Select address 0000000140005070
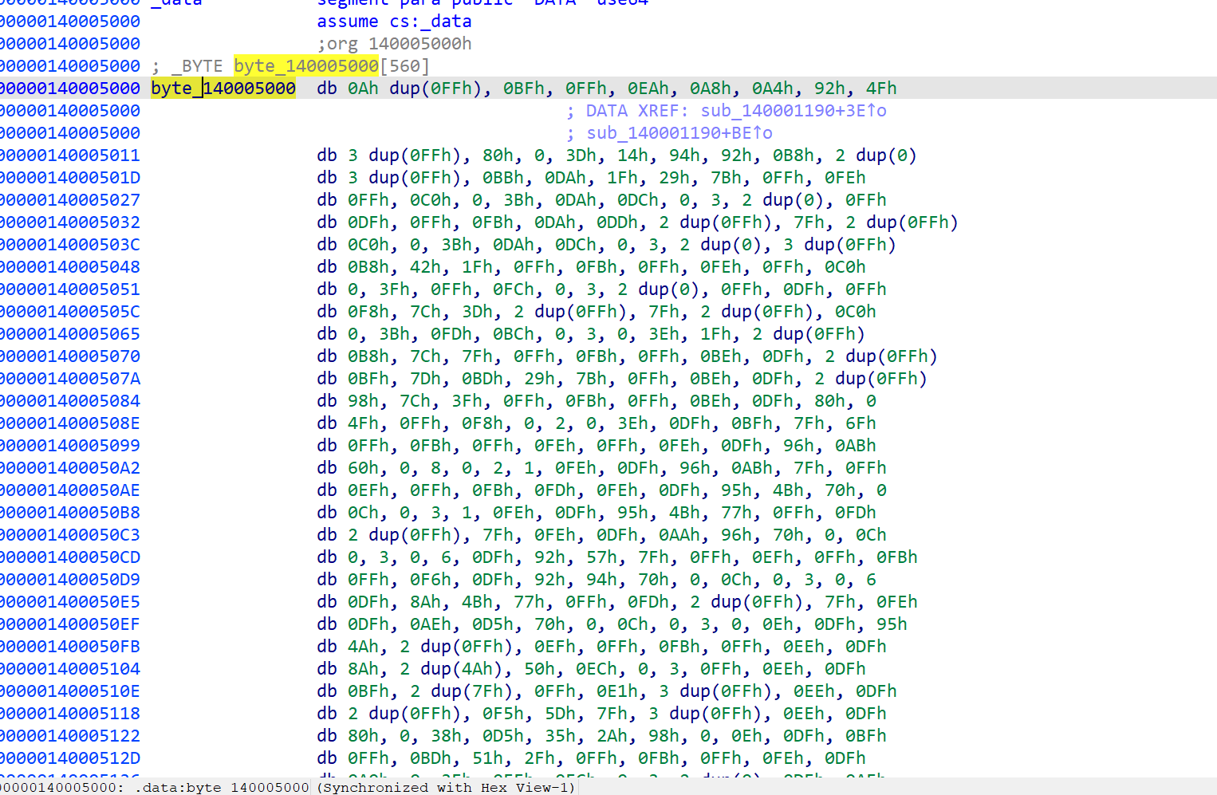This screenshot has width=1217, height=795. click(70, 356)
